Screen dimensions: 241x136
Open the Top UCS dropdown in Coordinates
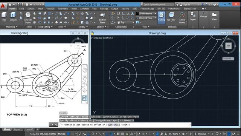126,22
